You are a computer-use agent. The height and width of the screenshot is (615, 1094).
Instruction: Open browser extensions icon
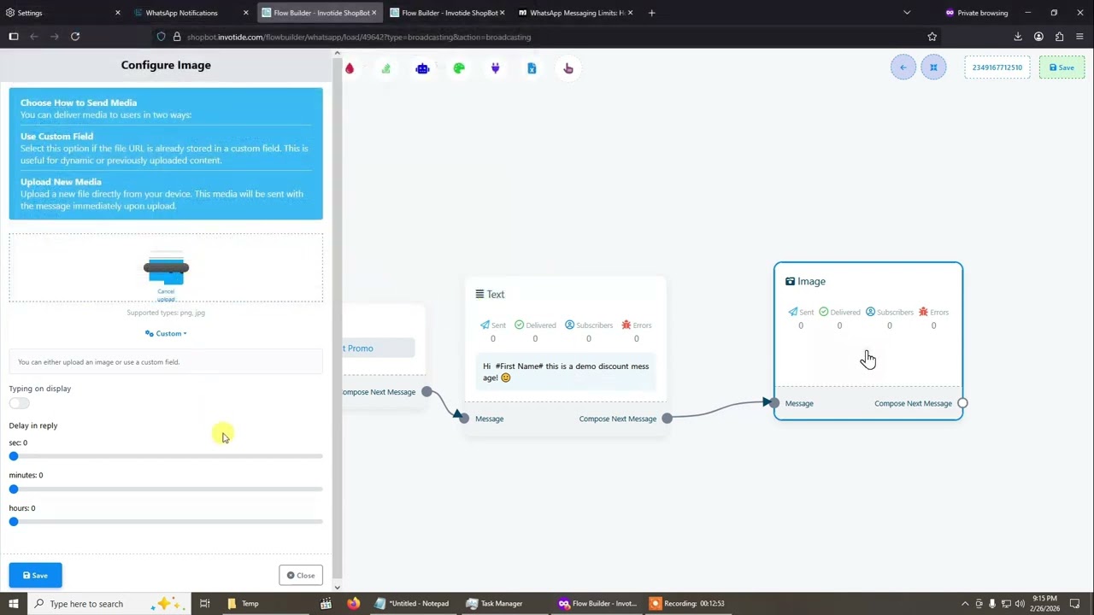pos(1060,37)
